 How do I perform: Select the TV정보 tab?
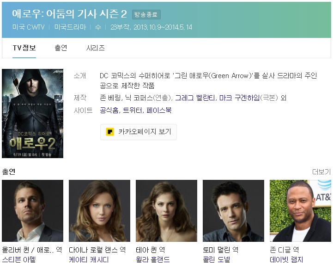(x=24, y=48)
